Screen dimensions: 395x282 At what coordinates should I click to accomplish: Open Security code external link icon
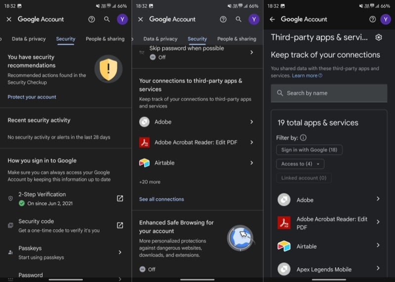pyautogui.click(x=120, y=225)
